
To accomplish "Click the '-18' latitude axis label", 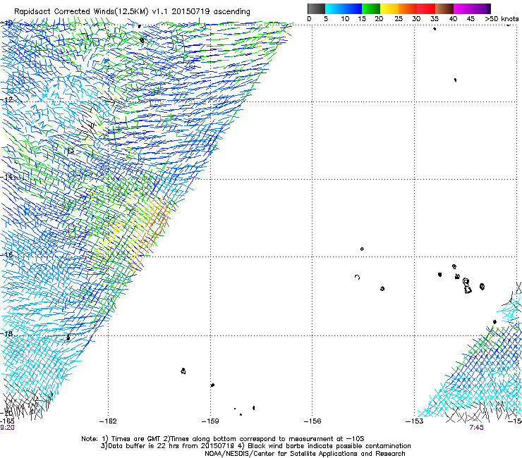I will (7, 333).
